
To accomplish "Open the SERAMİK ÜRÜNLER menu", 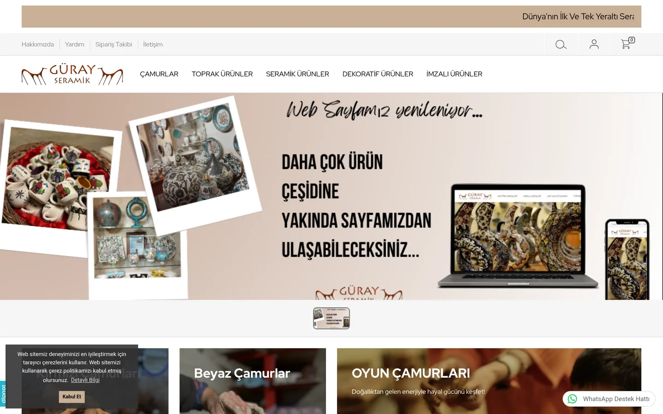I will pos(297,74).
